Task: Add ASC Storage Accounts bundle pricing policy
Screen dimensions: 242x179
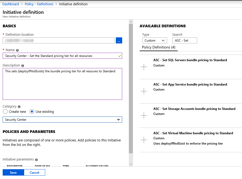Action: [144, 115]
